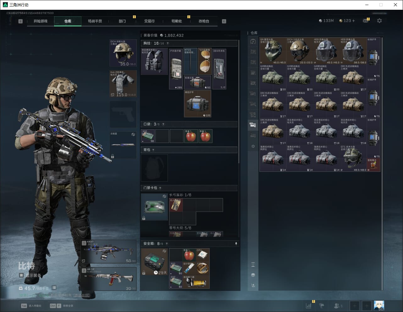Viewport: 403px width, 312px height.
Task: Click the 邀请组队 link in chat
Action: coord(81,295)
